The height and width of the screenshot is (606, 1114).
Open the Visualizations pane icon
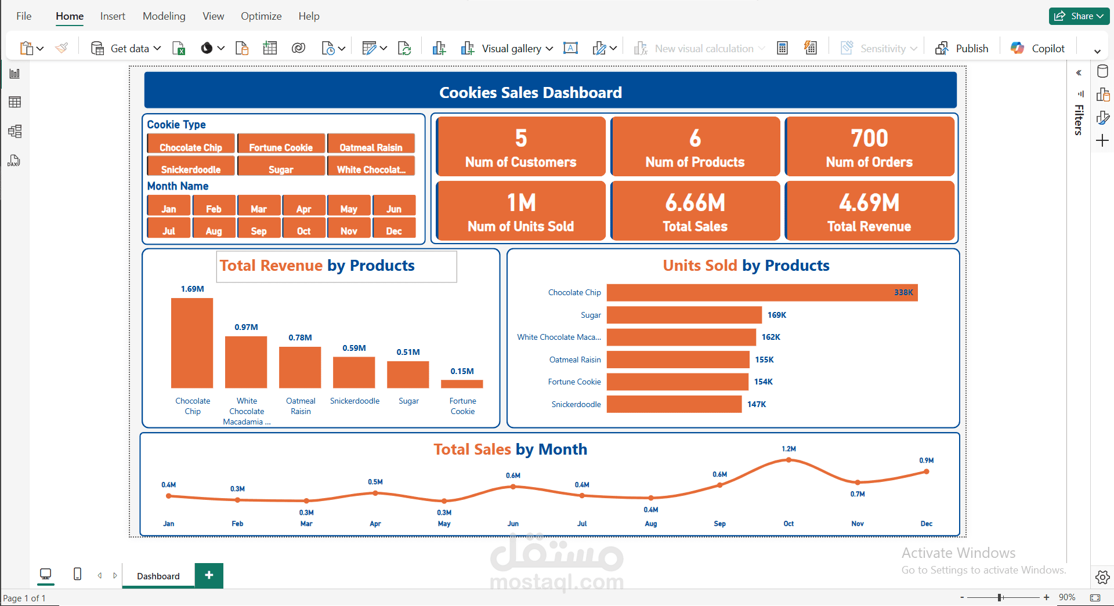(1102, 95)
